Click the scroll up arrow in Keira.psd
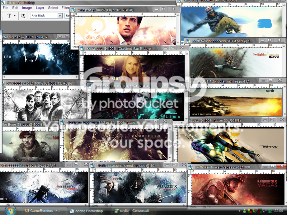The height and width of the screenshot is (215, 287). pos(187,54)
